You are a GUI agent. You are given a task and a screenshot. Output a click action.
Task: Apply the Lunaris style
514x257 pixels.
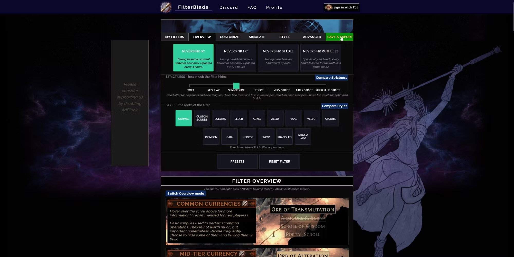point(220,118)
